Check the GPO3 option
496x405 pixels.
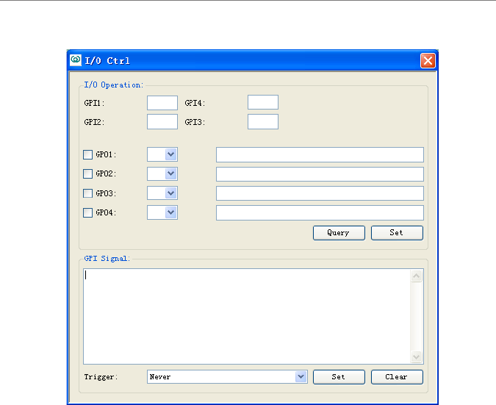(x=87, y=193)
